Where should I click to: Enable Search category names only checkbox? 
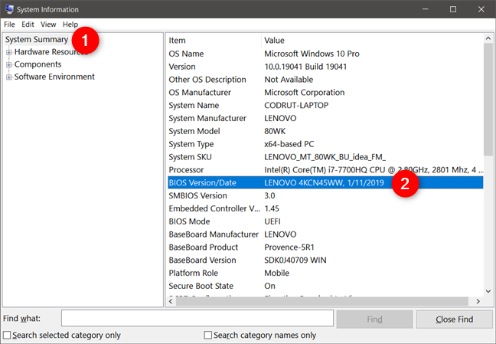tap(208, 335)
